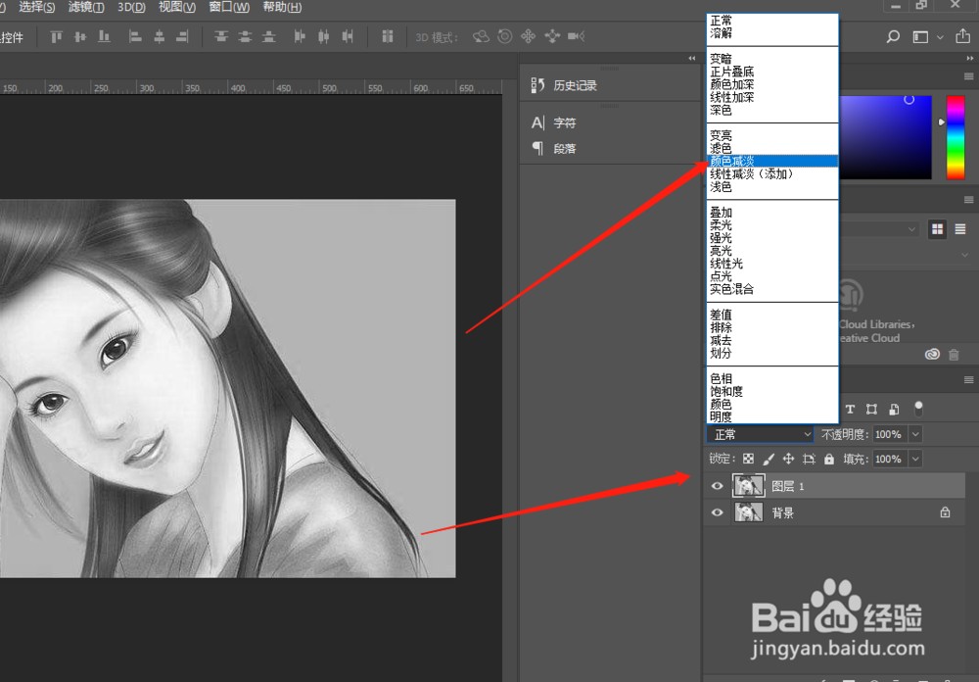
Task: Click the smart object layer filter icon
Action: 894,410
